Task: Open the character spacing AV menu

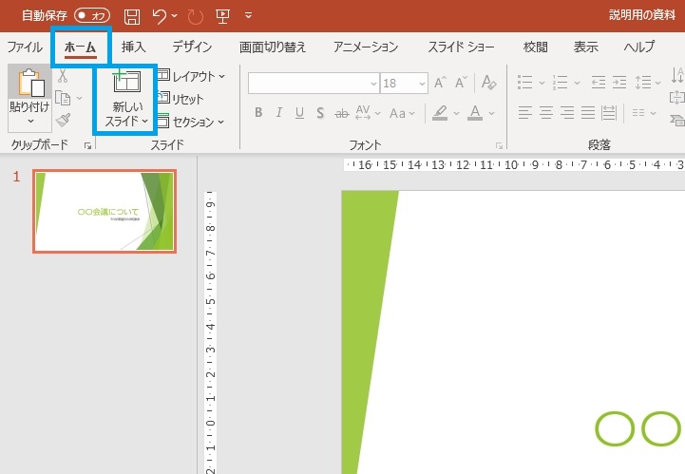Action: click(x=368, y=113)
